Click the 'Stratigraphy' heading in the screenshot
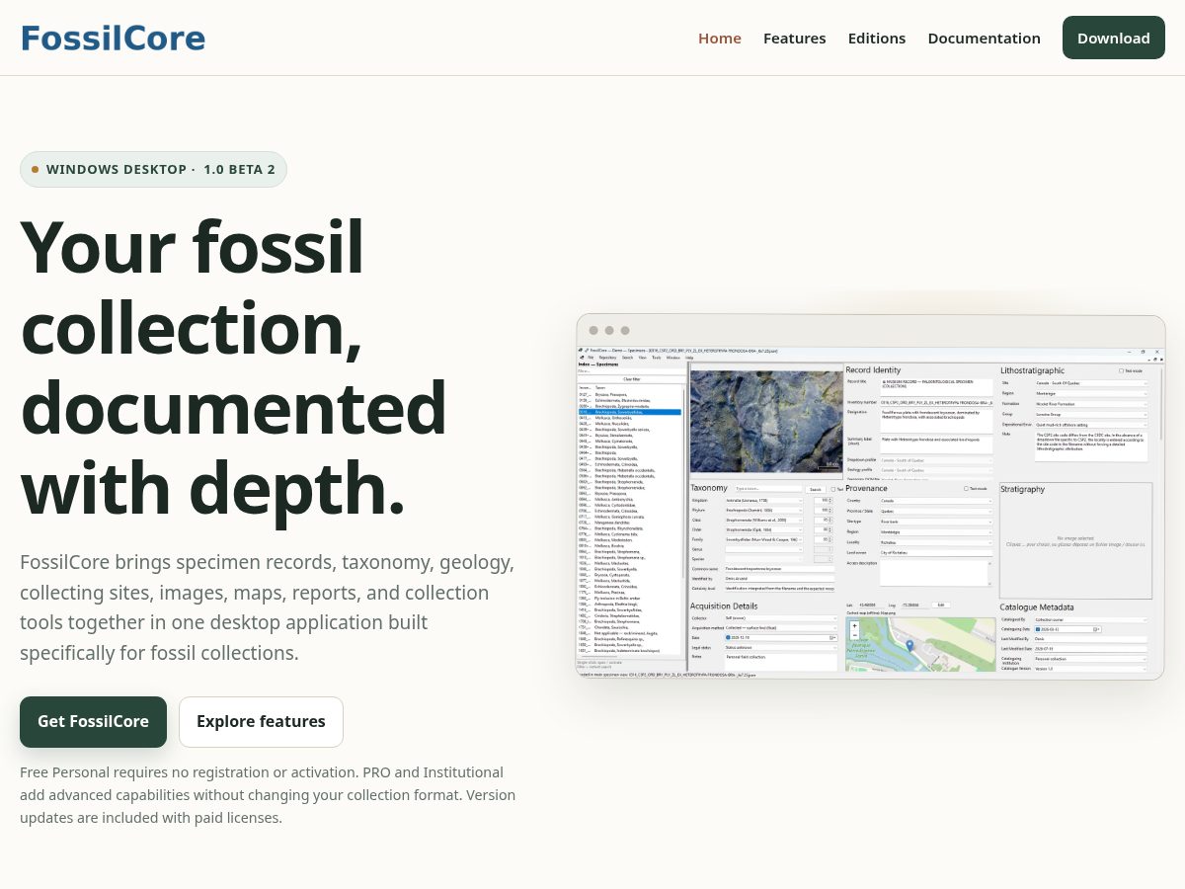Screen dimensions: 1185x889 point(1022,489)
